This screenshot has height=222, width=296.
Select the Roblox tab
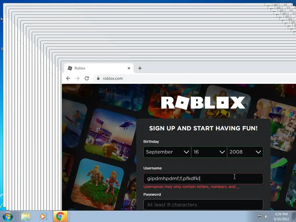[99, 68]
